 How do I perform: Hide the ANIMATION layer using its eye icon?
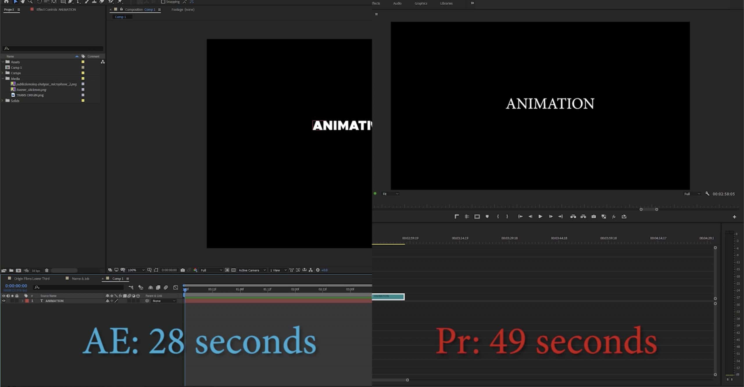point(4,301)
